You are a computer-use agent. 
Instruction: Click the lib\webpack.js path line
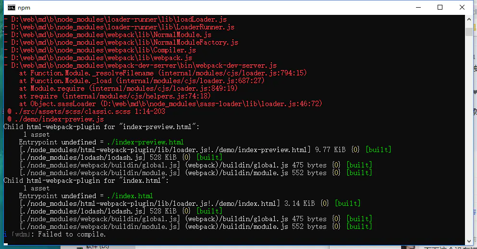click(x=98, y=58)
